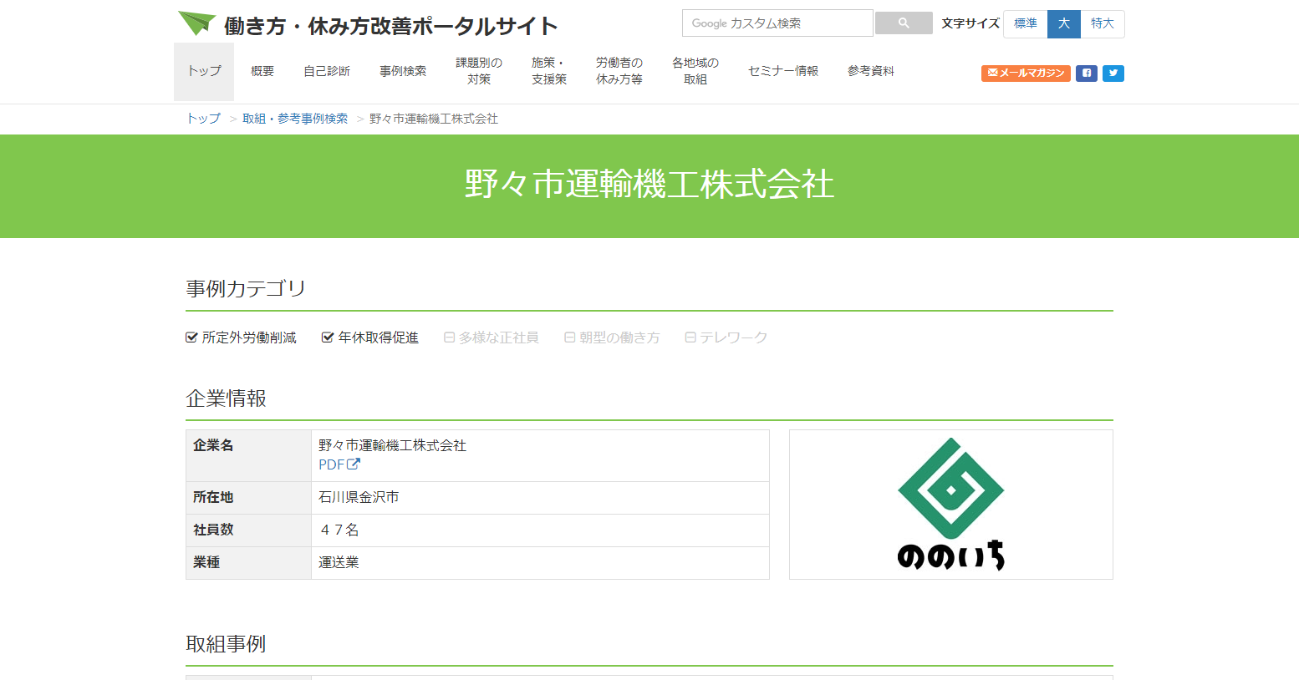Click the green paper plane site logo

click(x=197, y=23)
